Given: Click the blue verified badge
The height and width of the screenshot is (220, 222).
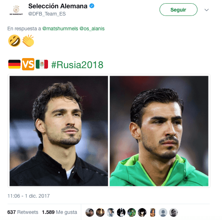Looking at the screenshot, I should (x=92, y=6).
